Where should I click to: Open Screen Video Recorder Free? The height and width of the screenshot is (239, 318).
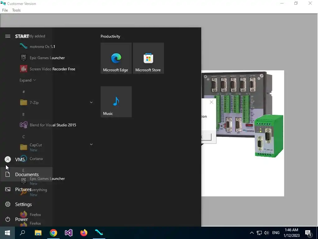coord(48,69)
